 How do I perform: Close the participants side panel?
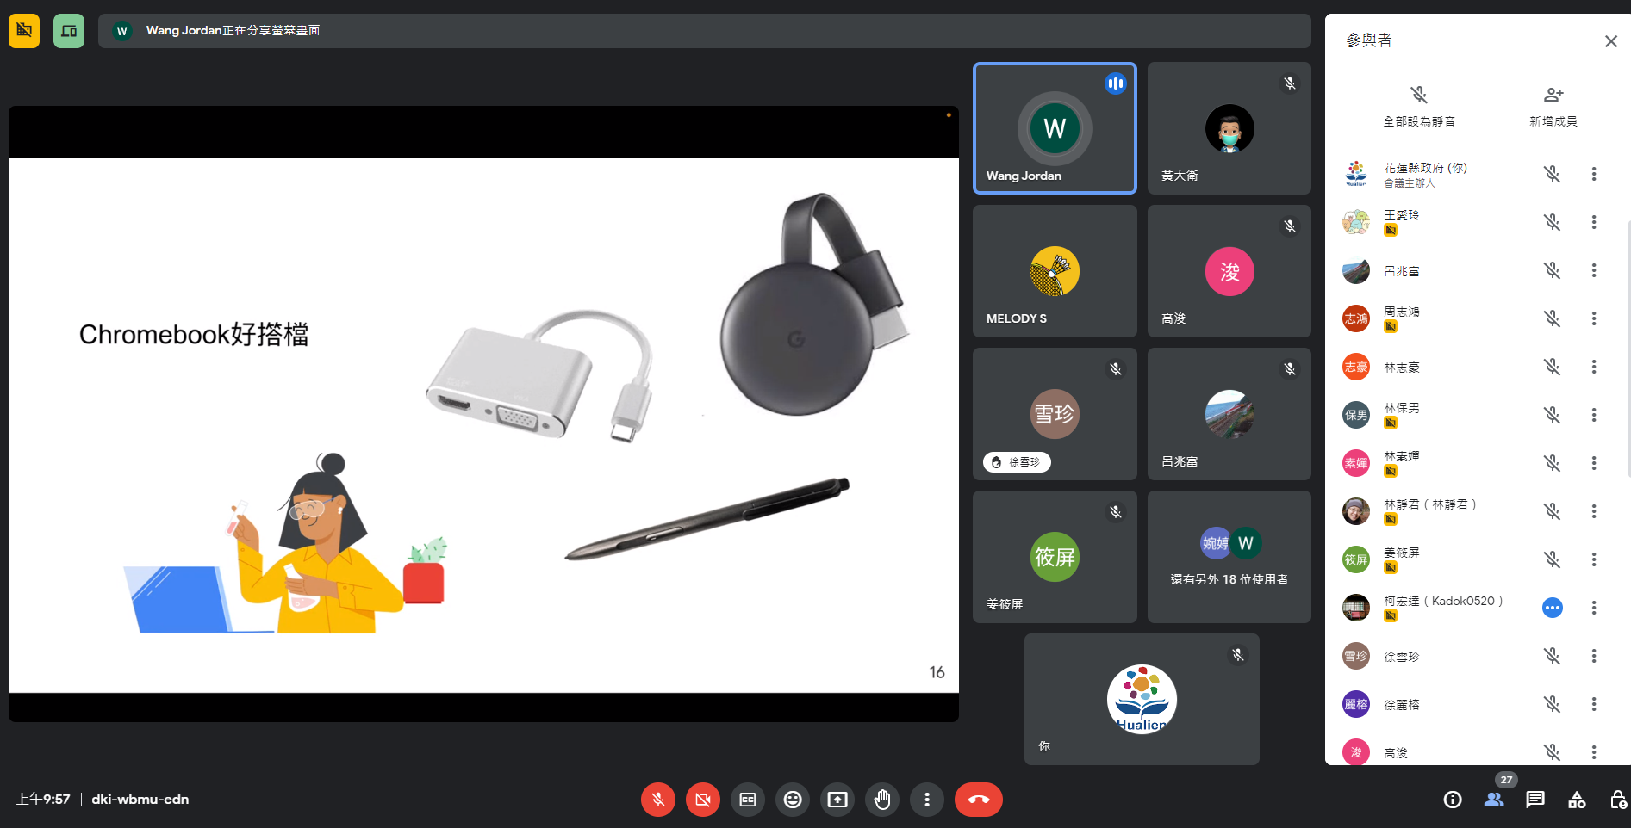click(1610, 41)
